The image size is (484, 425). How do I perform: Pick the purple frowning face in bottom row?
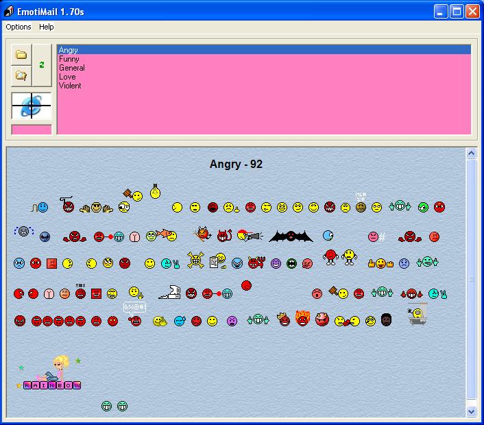point(232,321)
